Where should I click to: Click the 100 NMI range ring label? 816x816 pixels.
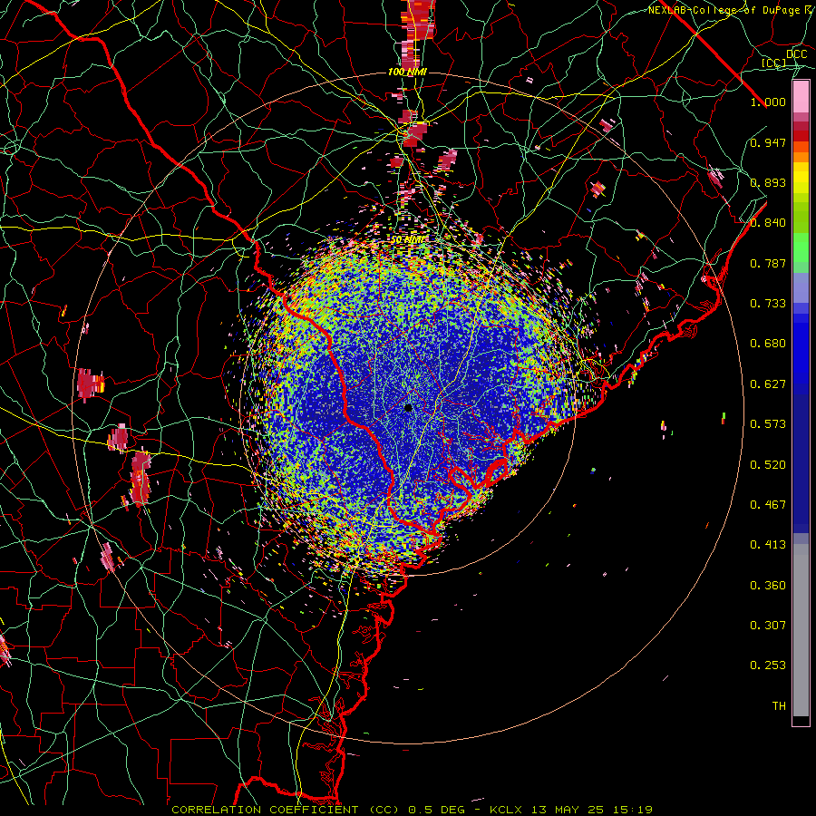click(x=407, y=72)
